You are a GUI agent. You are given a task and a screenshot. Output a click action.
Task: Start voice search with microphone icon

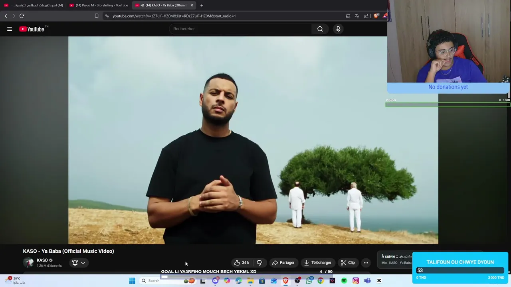(x=338, y=29)
